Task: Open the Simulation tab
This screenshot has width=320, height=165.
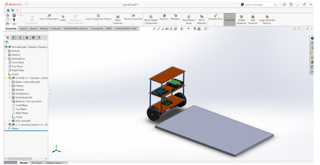Action: click(x=97, y=29)
